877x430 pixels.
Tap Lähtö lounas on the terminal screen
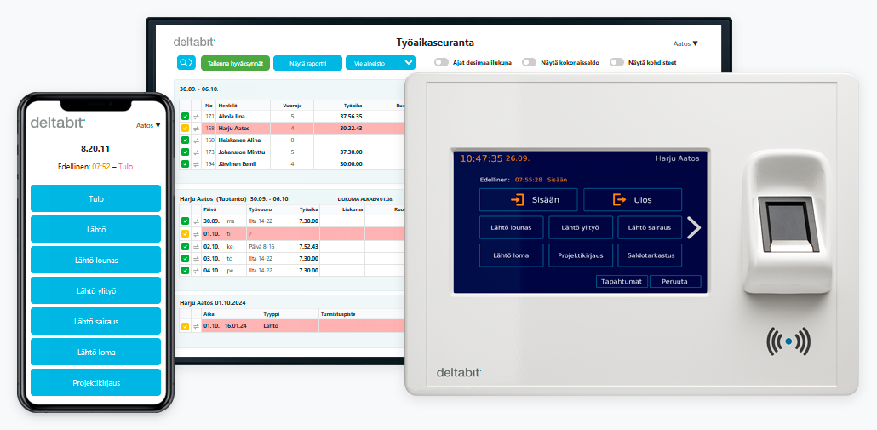(x=512, y=227)
